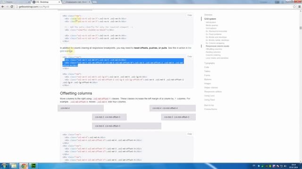Image resolution: width=302 pixels, height=169 pixels.
Task: Click the Chrome taskbar icon
Action: tap(24, 166)
